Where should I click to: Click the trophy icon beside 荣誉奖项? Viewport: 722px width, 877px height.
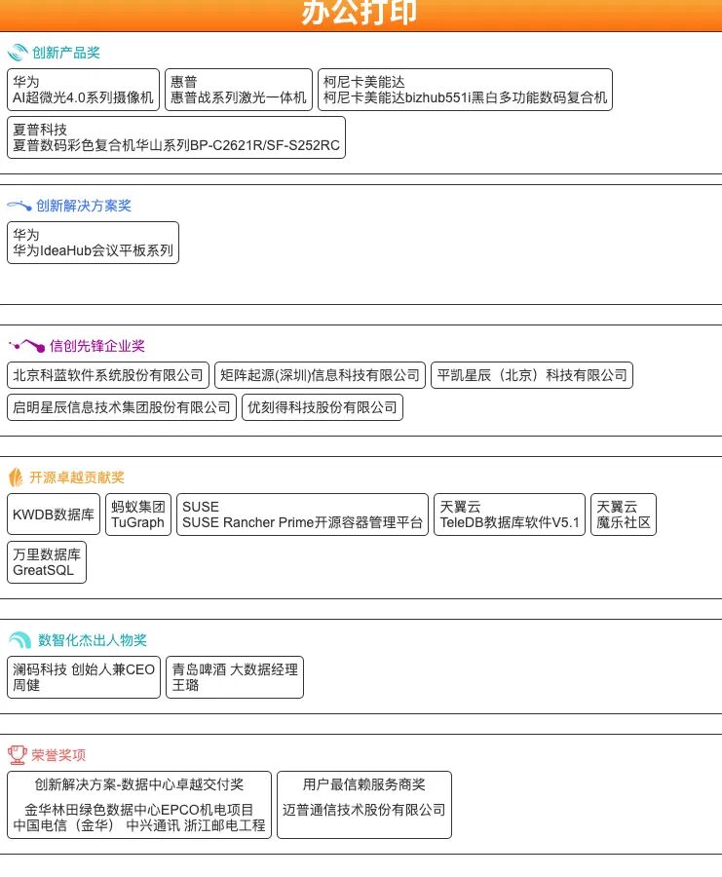coord(18,754)
